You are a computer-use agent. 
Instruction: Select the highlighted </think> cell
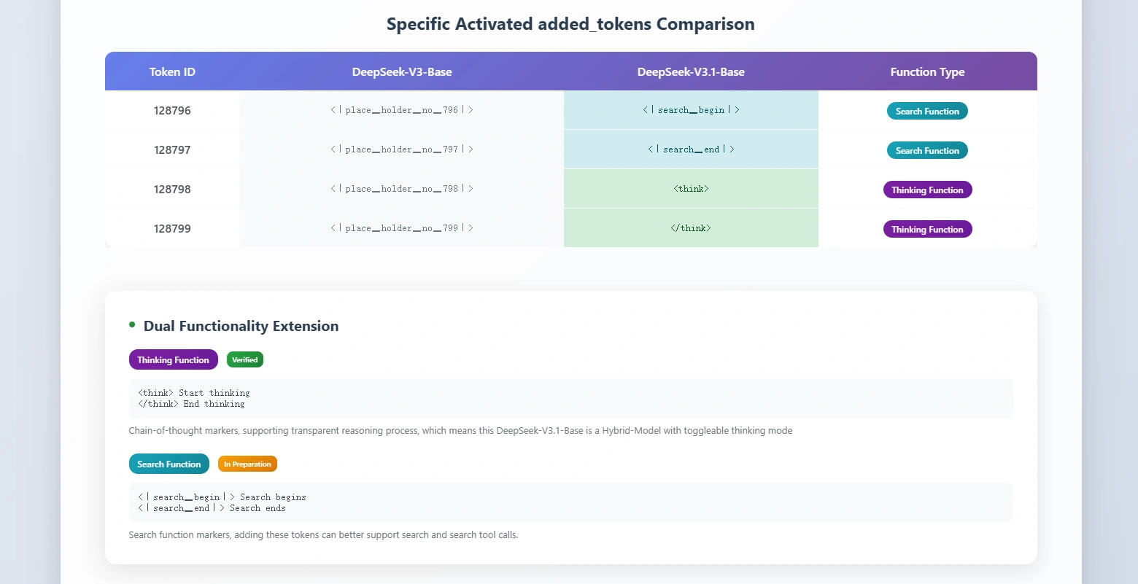pyautogui.click(x=691, y=227)
